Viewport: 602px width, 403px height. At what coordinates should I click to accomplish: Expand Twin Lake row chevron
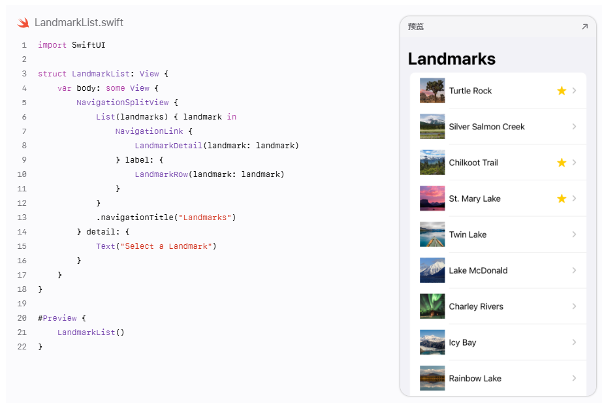click(x=575, y=234)
